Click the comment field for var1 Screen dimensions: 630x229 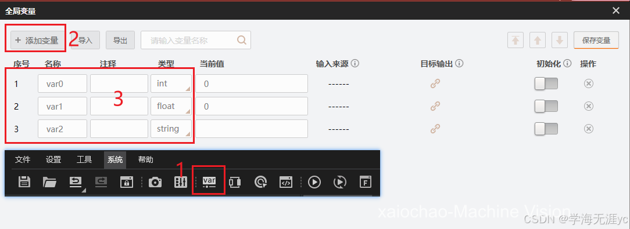(119, 106)
